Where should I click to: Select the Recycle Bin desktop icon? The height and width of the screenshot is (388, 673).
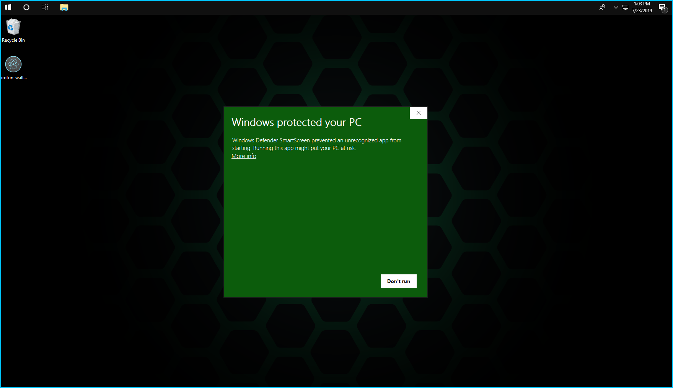tap(13, 31)
